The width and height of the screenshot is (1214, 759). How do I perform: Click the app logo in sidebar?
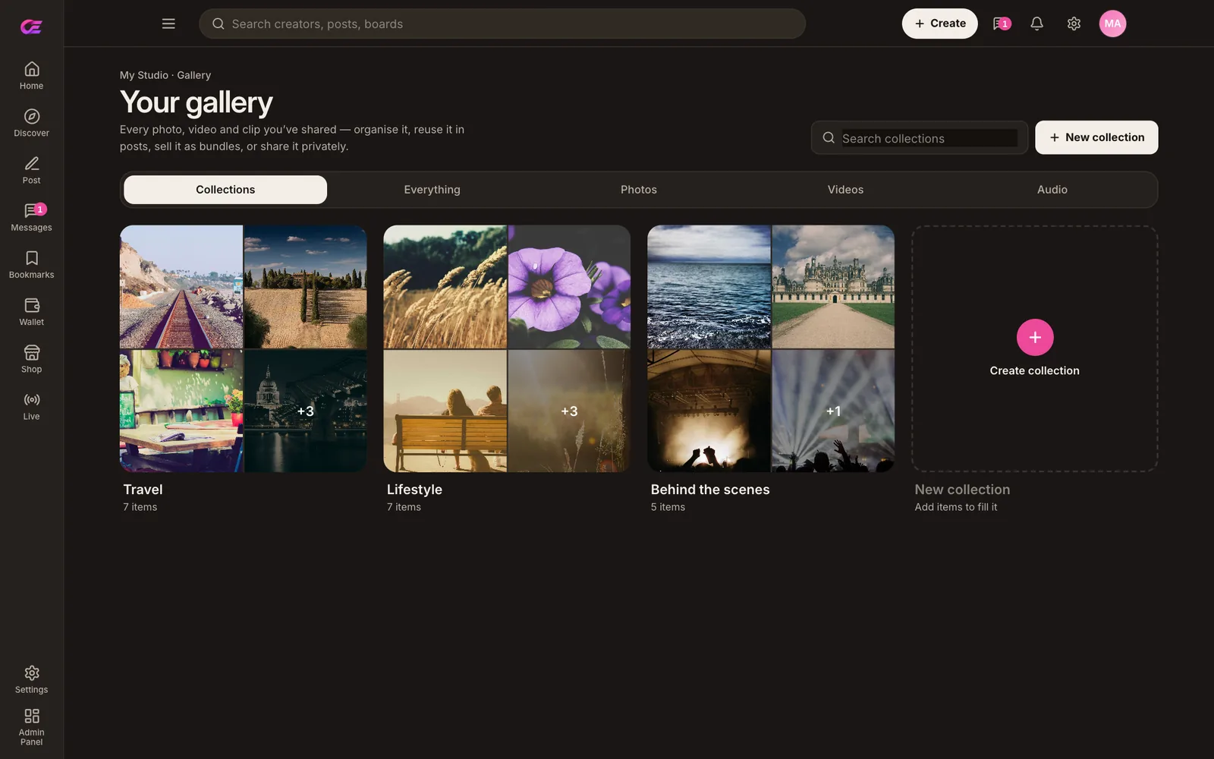pyautogui.click(x=31, y=27)
